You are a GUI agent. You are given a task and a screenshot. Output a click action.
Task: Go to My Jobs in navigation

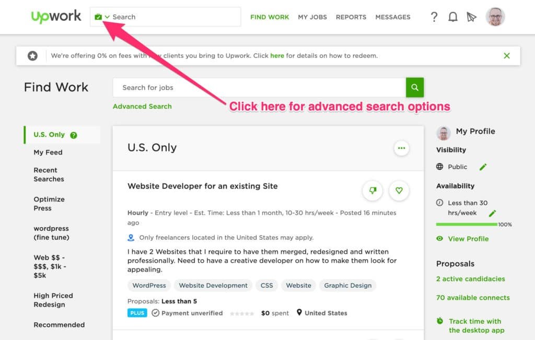[312, 17]
